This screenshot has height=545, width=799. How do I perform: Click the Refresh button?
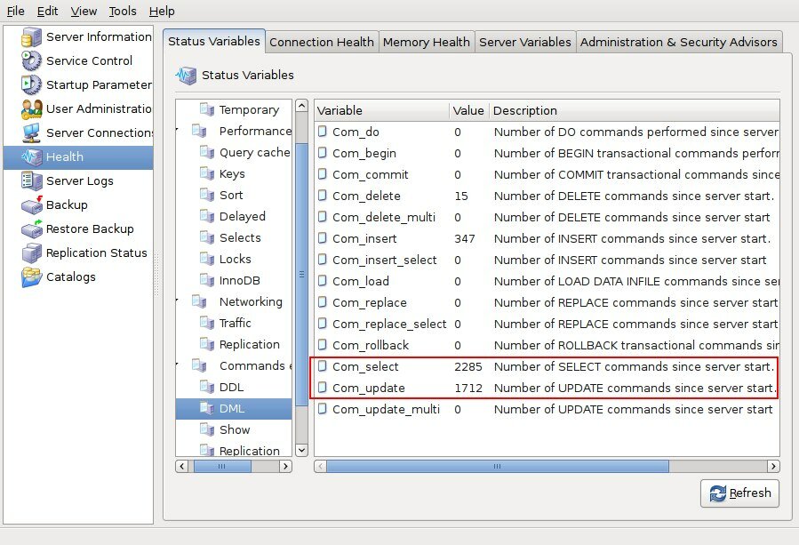[x=739, y=493]
